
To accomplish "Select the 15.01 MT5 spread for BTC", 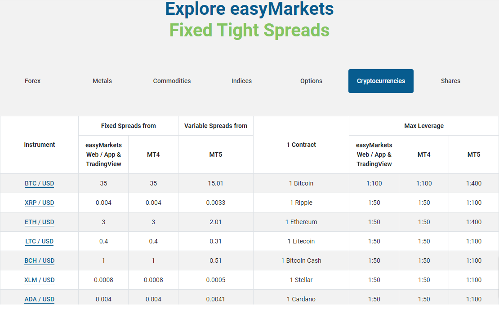I will pyautogui.click(x=216, y=183).
